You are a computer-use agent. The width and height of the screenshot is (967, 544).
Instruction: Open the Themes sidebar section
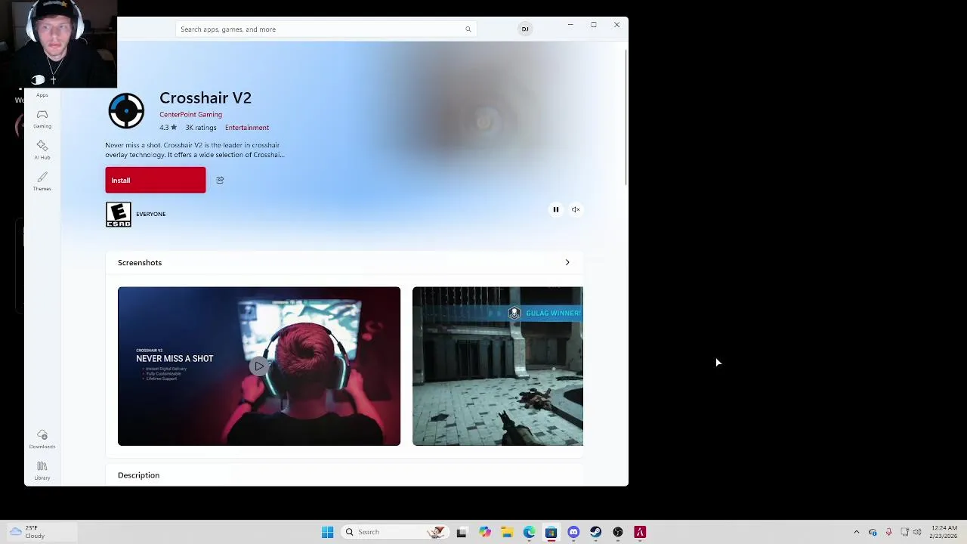pos(42,181)
